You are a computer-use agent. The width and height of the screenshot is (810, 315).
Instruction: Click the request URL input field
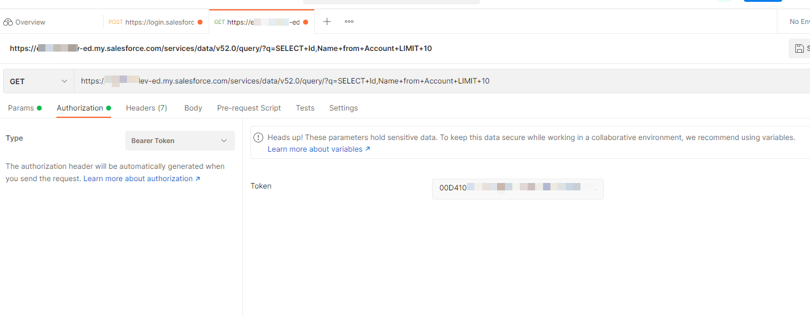coord(430,81)
